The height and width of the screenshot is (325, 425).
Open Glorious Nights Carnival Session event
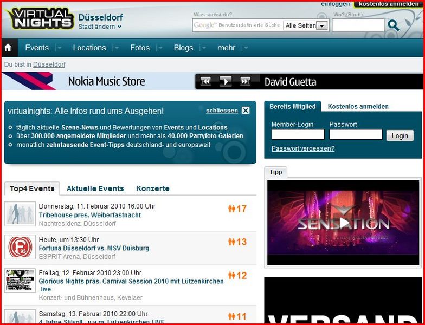[131, 285]
